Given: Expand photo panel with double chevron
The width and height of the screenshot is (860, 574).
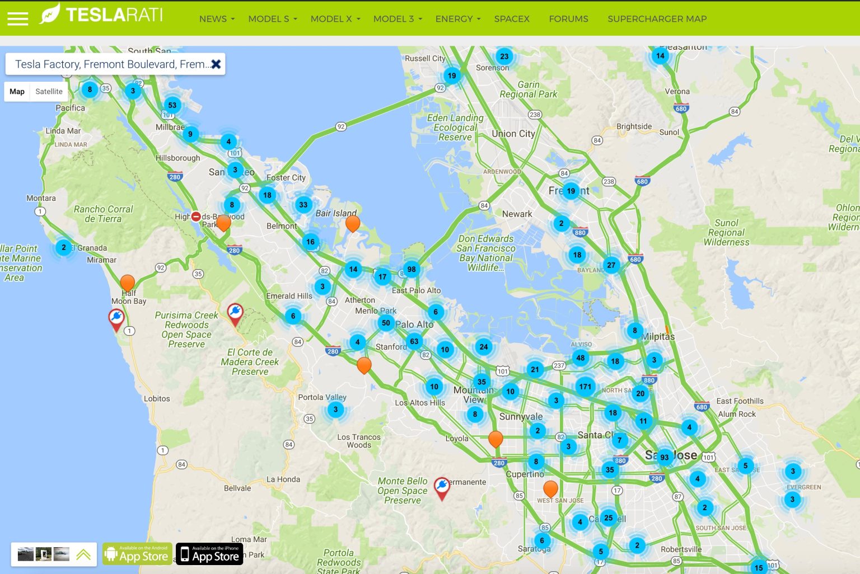Looking at the screenshot, I should click(x=83, y=554).
